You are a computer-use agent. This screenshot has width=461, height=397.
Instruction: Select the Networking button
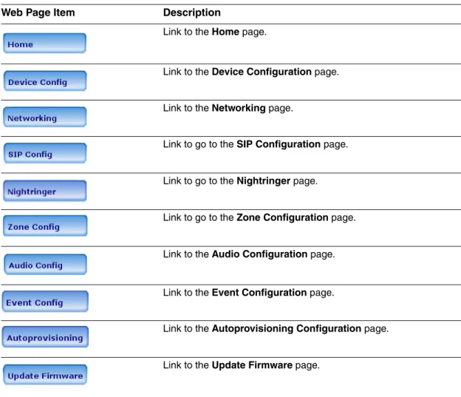click(44, 117)
